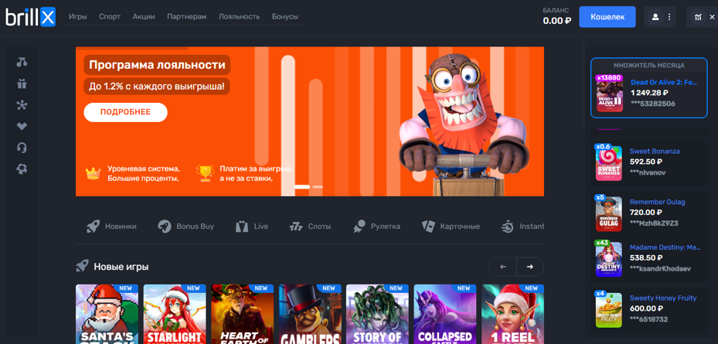The image size is (718, 344).
Task: Open the headset support sidebar icon
Action: pyautogui.click(x=22, y=148)
